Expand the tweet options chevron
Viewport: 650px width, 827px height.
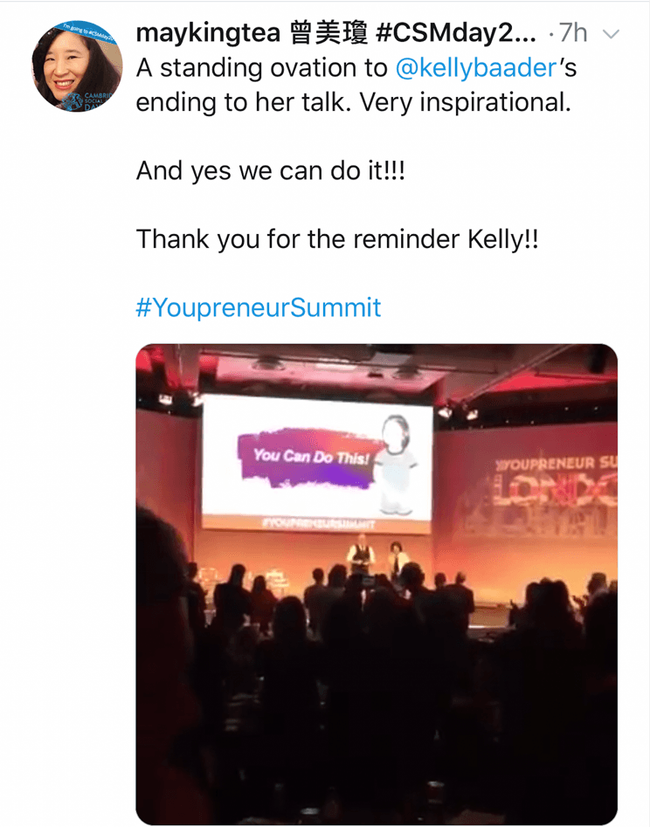pos(611,34)
